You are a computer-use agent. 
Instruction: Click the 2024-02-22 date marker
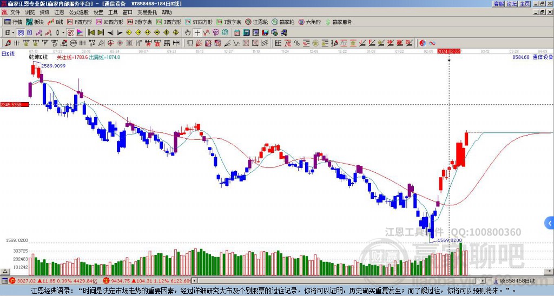click(449, 51)
